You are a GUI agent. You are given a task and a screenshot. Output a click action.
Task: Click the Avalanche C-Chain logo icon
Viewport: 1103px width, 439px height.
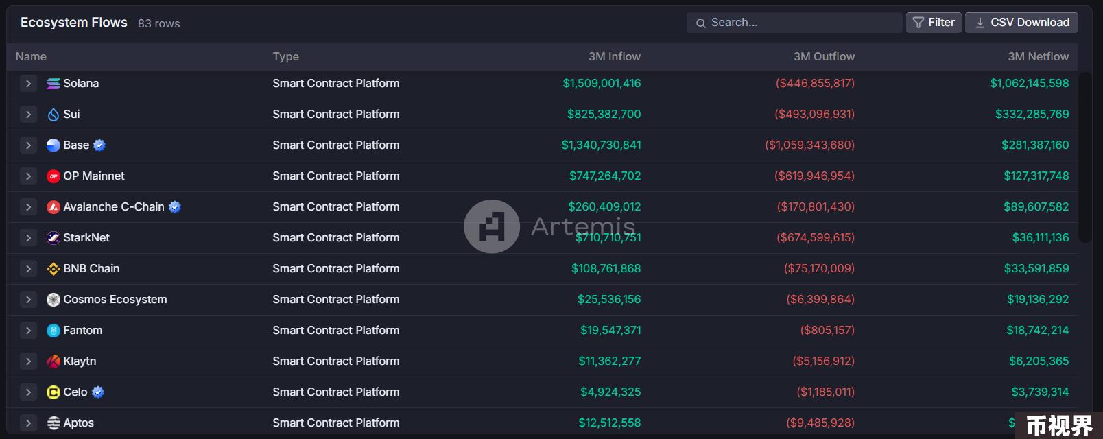point(54,207)
